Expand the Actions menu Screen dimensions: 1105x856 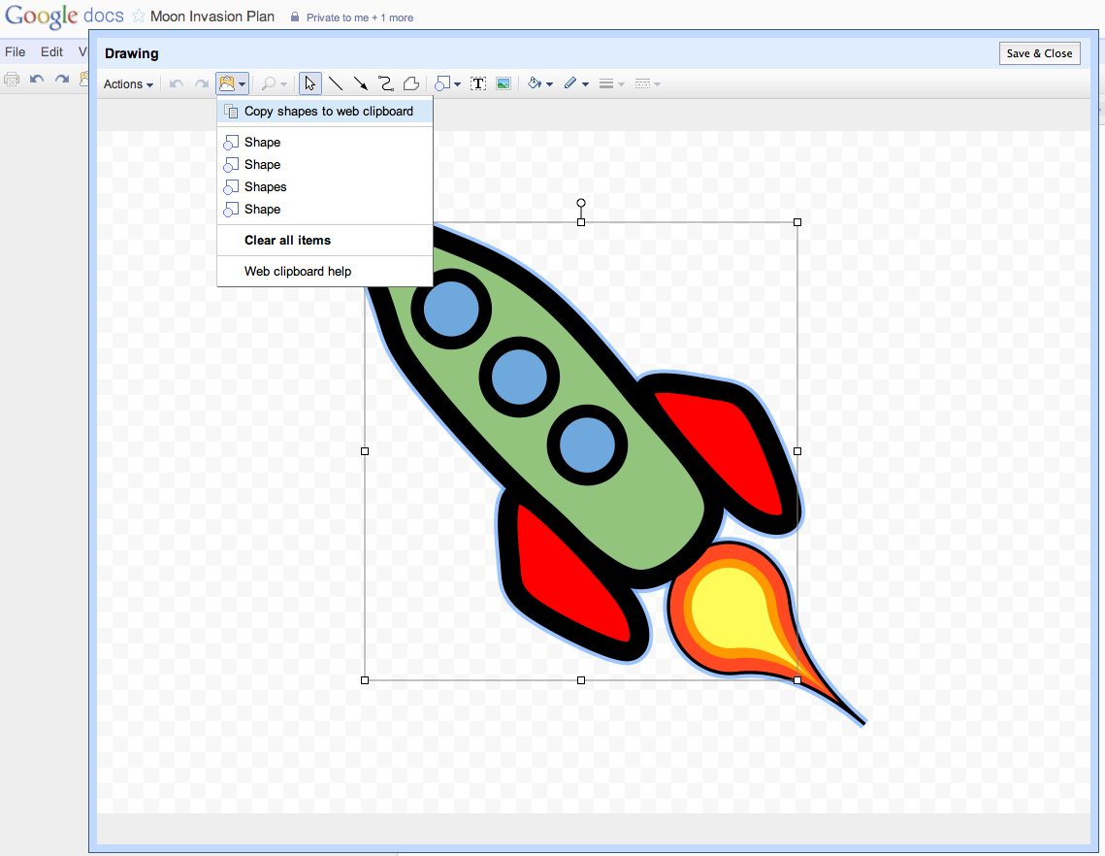click(126, 84)
